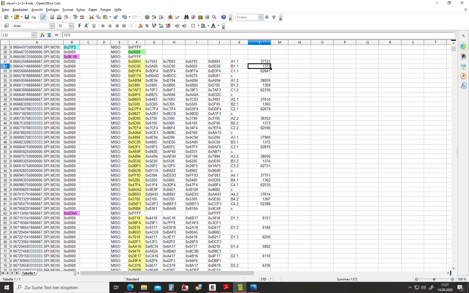469x293 pixels.
Task: Click the Sort Ascending icon
Action: pos(154,17)
